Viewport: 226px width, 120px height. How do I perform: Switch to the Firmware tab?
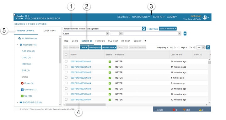100,41
